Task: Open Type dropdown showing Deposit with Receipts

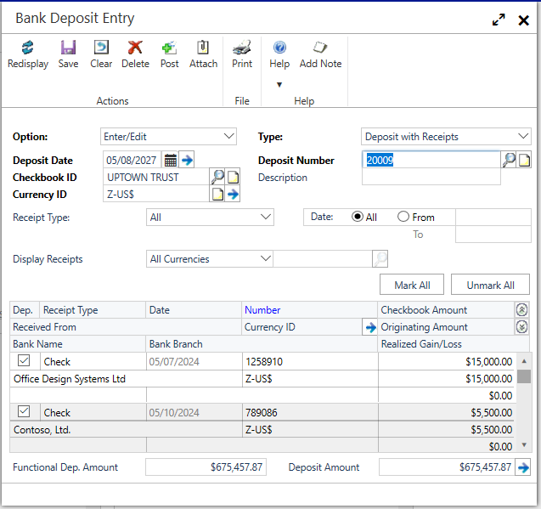Action: point(446,137)
